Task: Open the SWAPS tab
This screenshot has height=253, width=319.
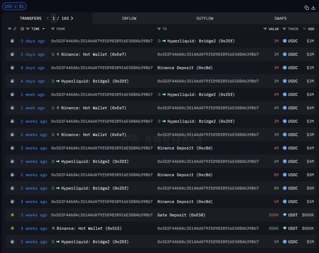Action: [280, 18]
